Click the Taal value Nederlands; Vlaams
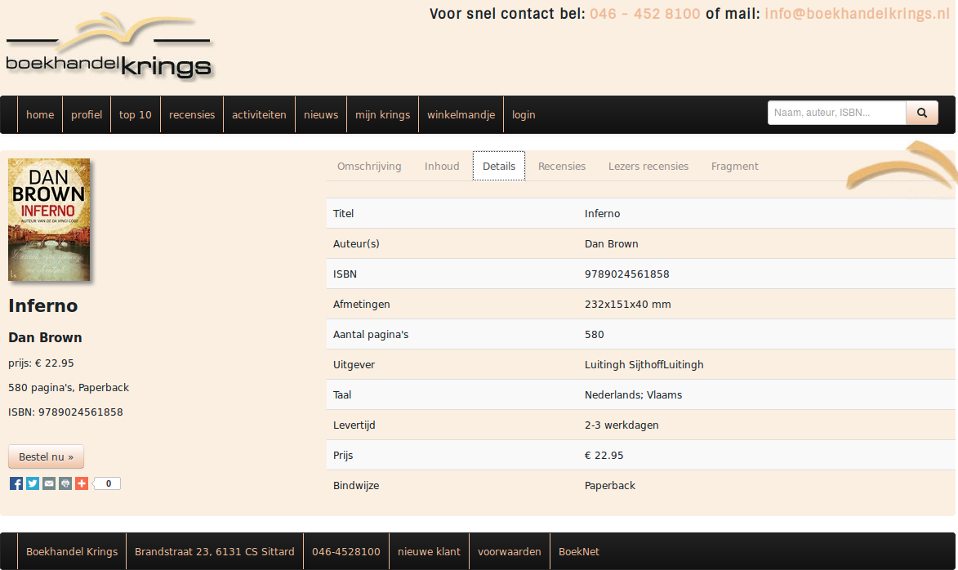This screenshot has width=958, height=570. click(633, 395)
